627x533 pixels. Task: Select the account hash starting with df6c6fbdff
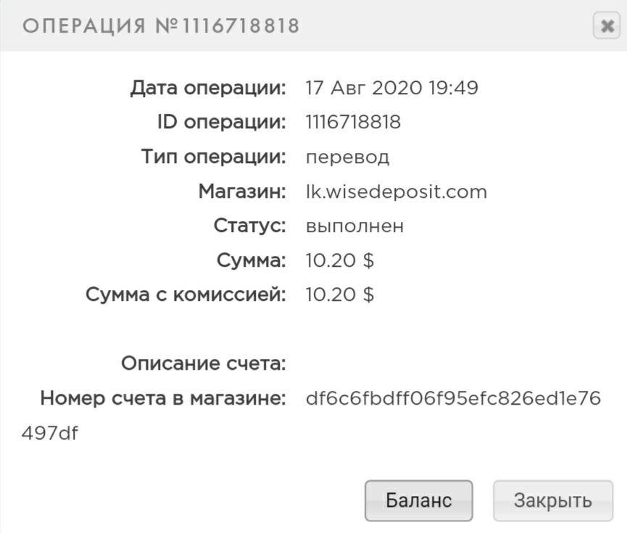point(454,399)
